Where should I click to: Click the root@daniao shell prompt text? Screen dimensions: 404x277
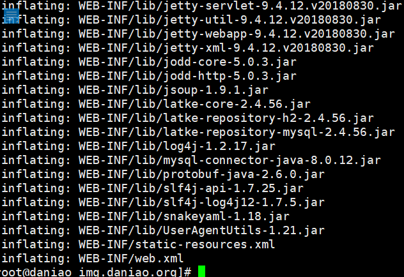click(96, 272)
